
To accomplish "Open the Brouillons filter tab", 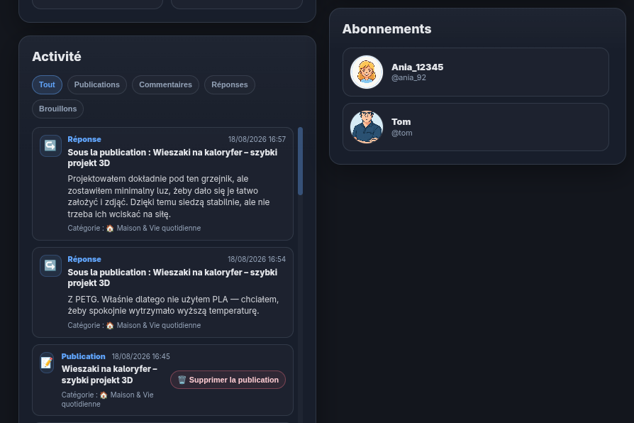I will (58, 109).
